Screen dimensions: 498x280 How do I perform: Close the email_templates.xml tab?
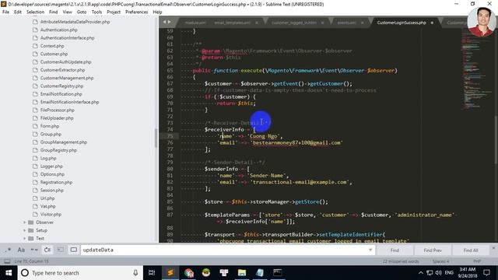(257, 23)
